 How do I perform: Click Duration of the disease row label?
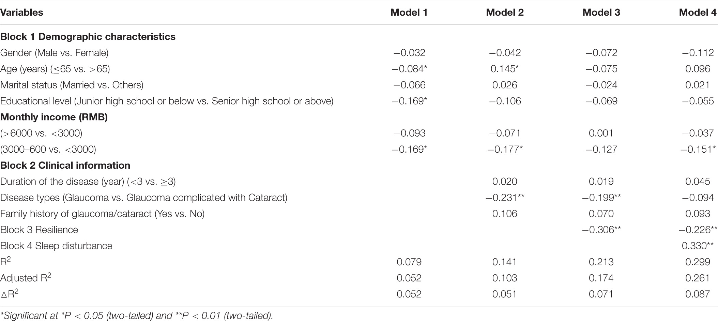pyautogui.click(x=88, y=182)
